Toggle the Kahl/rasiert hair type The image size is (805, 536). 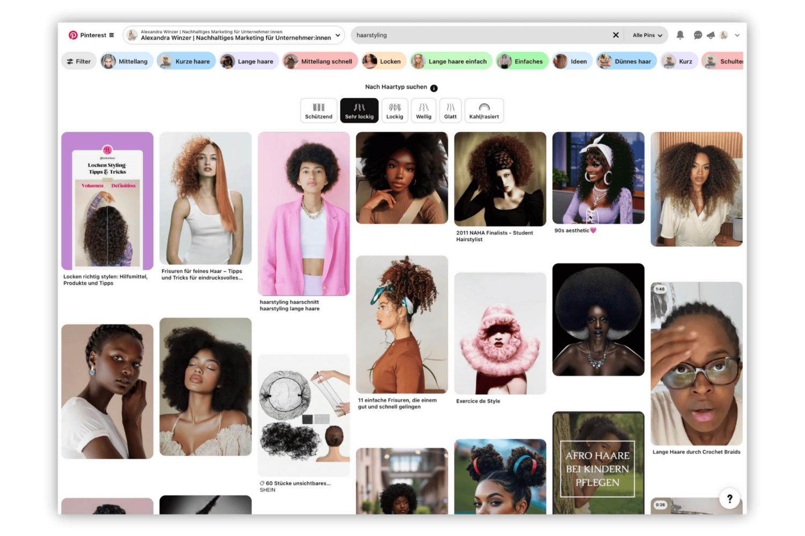[x=484, y=110]
